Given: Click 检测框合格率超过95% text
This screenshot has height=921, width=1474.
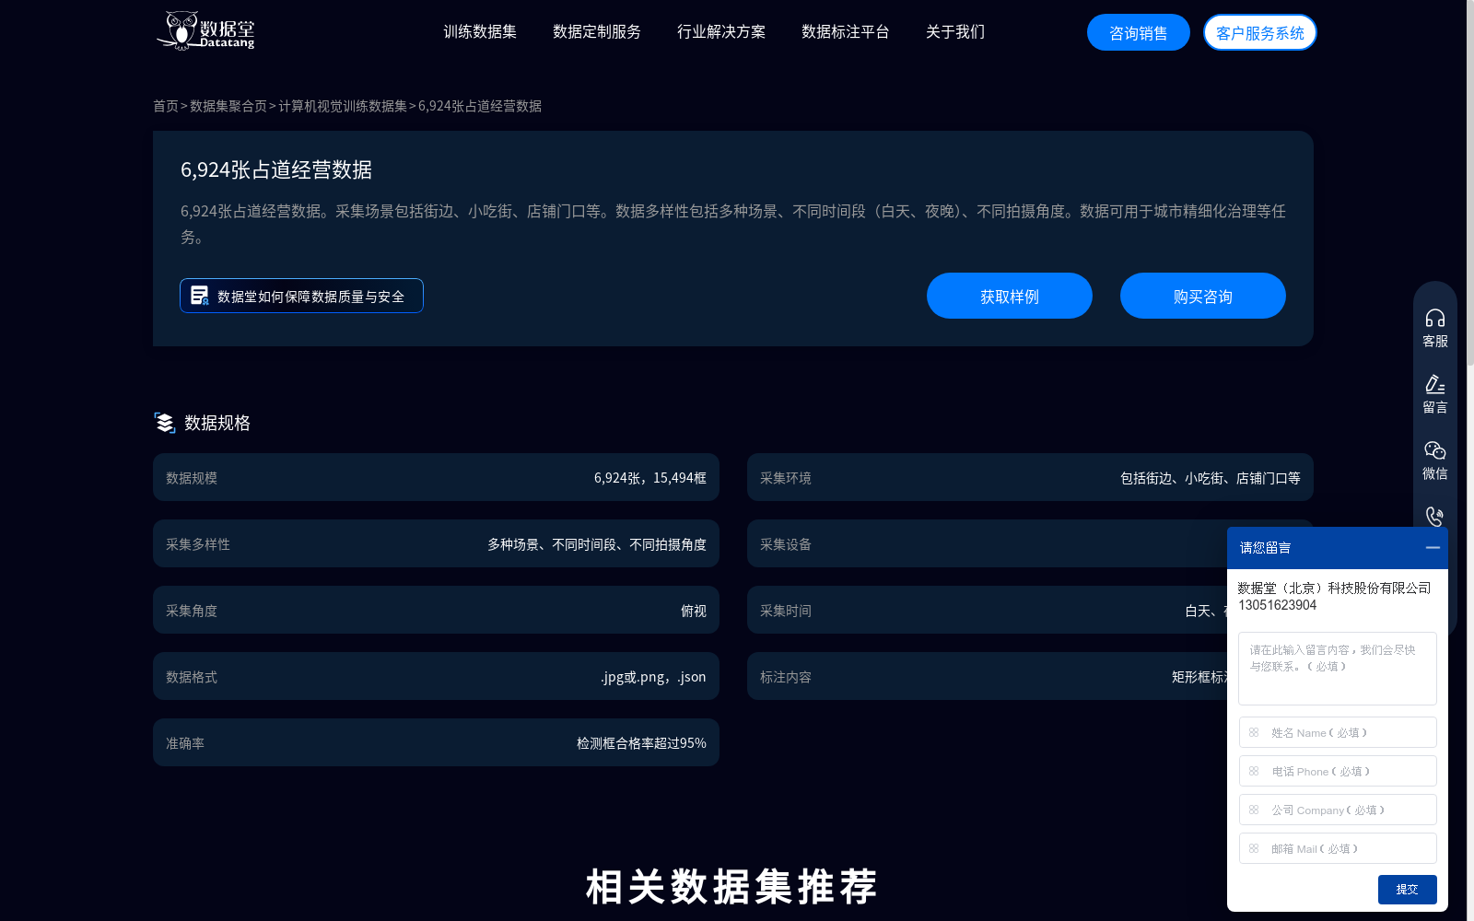Looking at the screenshot, I should coord(641,743).
